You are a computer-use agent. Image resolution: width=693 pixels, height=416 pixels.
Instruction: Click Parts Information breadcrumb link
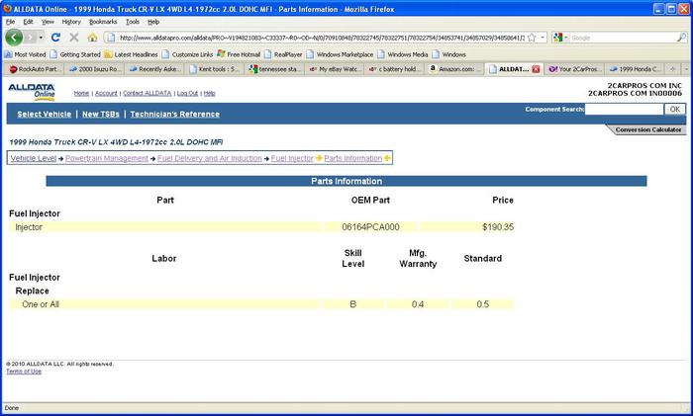tap(352, 158)
